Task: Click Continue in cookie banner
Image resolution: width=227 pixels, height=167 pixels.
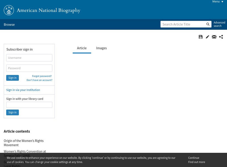Action: point(194,158)
